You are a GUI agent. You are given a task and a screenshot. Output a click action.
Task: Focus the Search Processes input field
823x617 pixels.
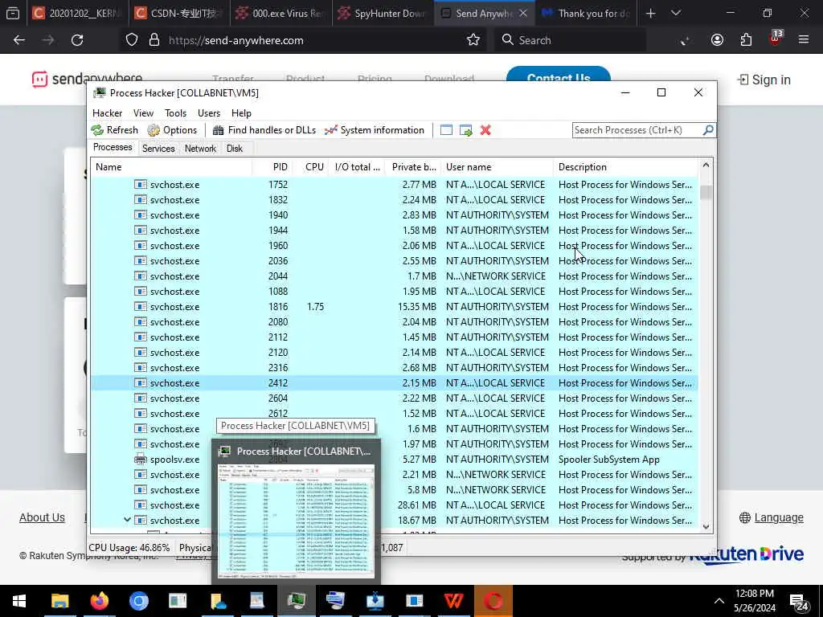point(637,130)
